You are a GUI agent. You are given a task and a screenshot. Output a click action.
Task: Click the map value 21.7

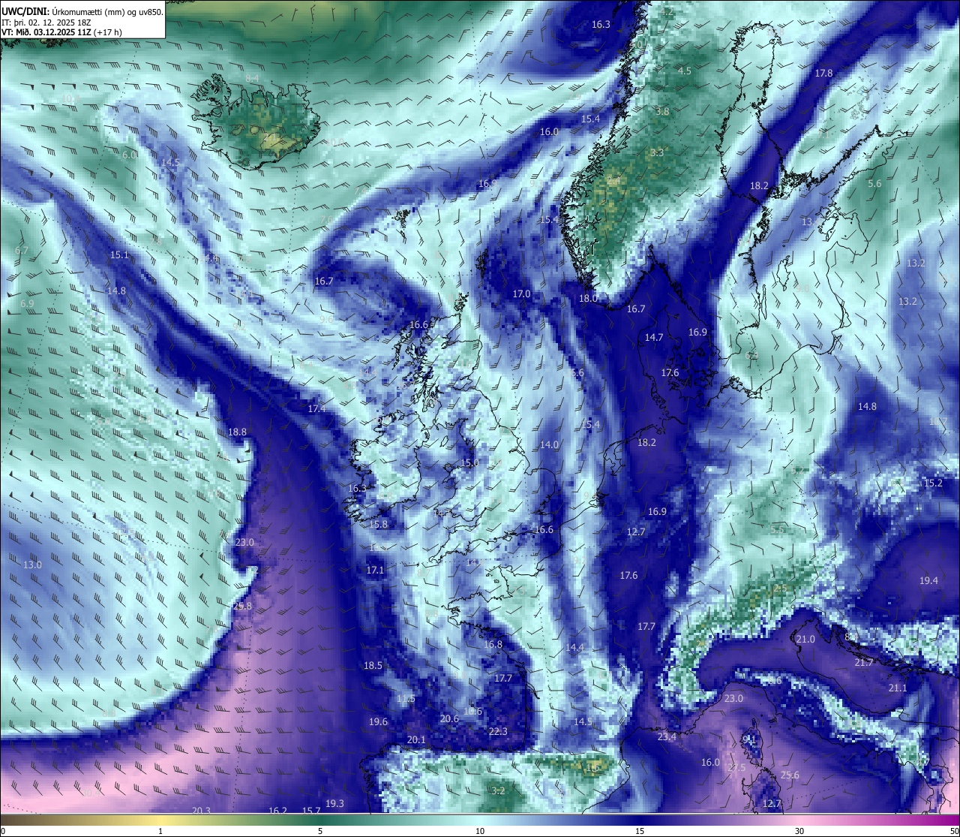pos(863,662)
